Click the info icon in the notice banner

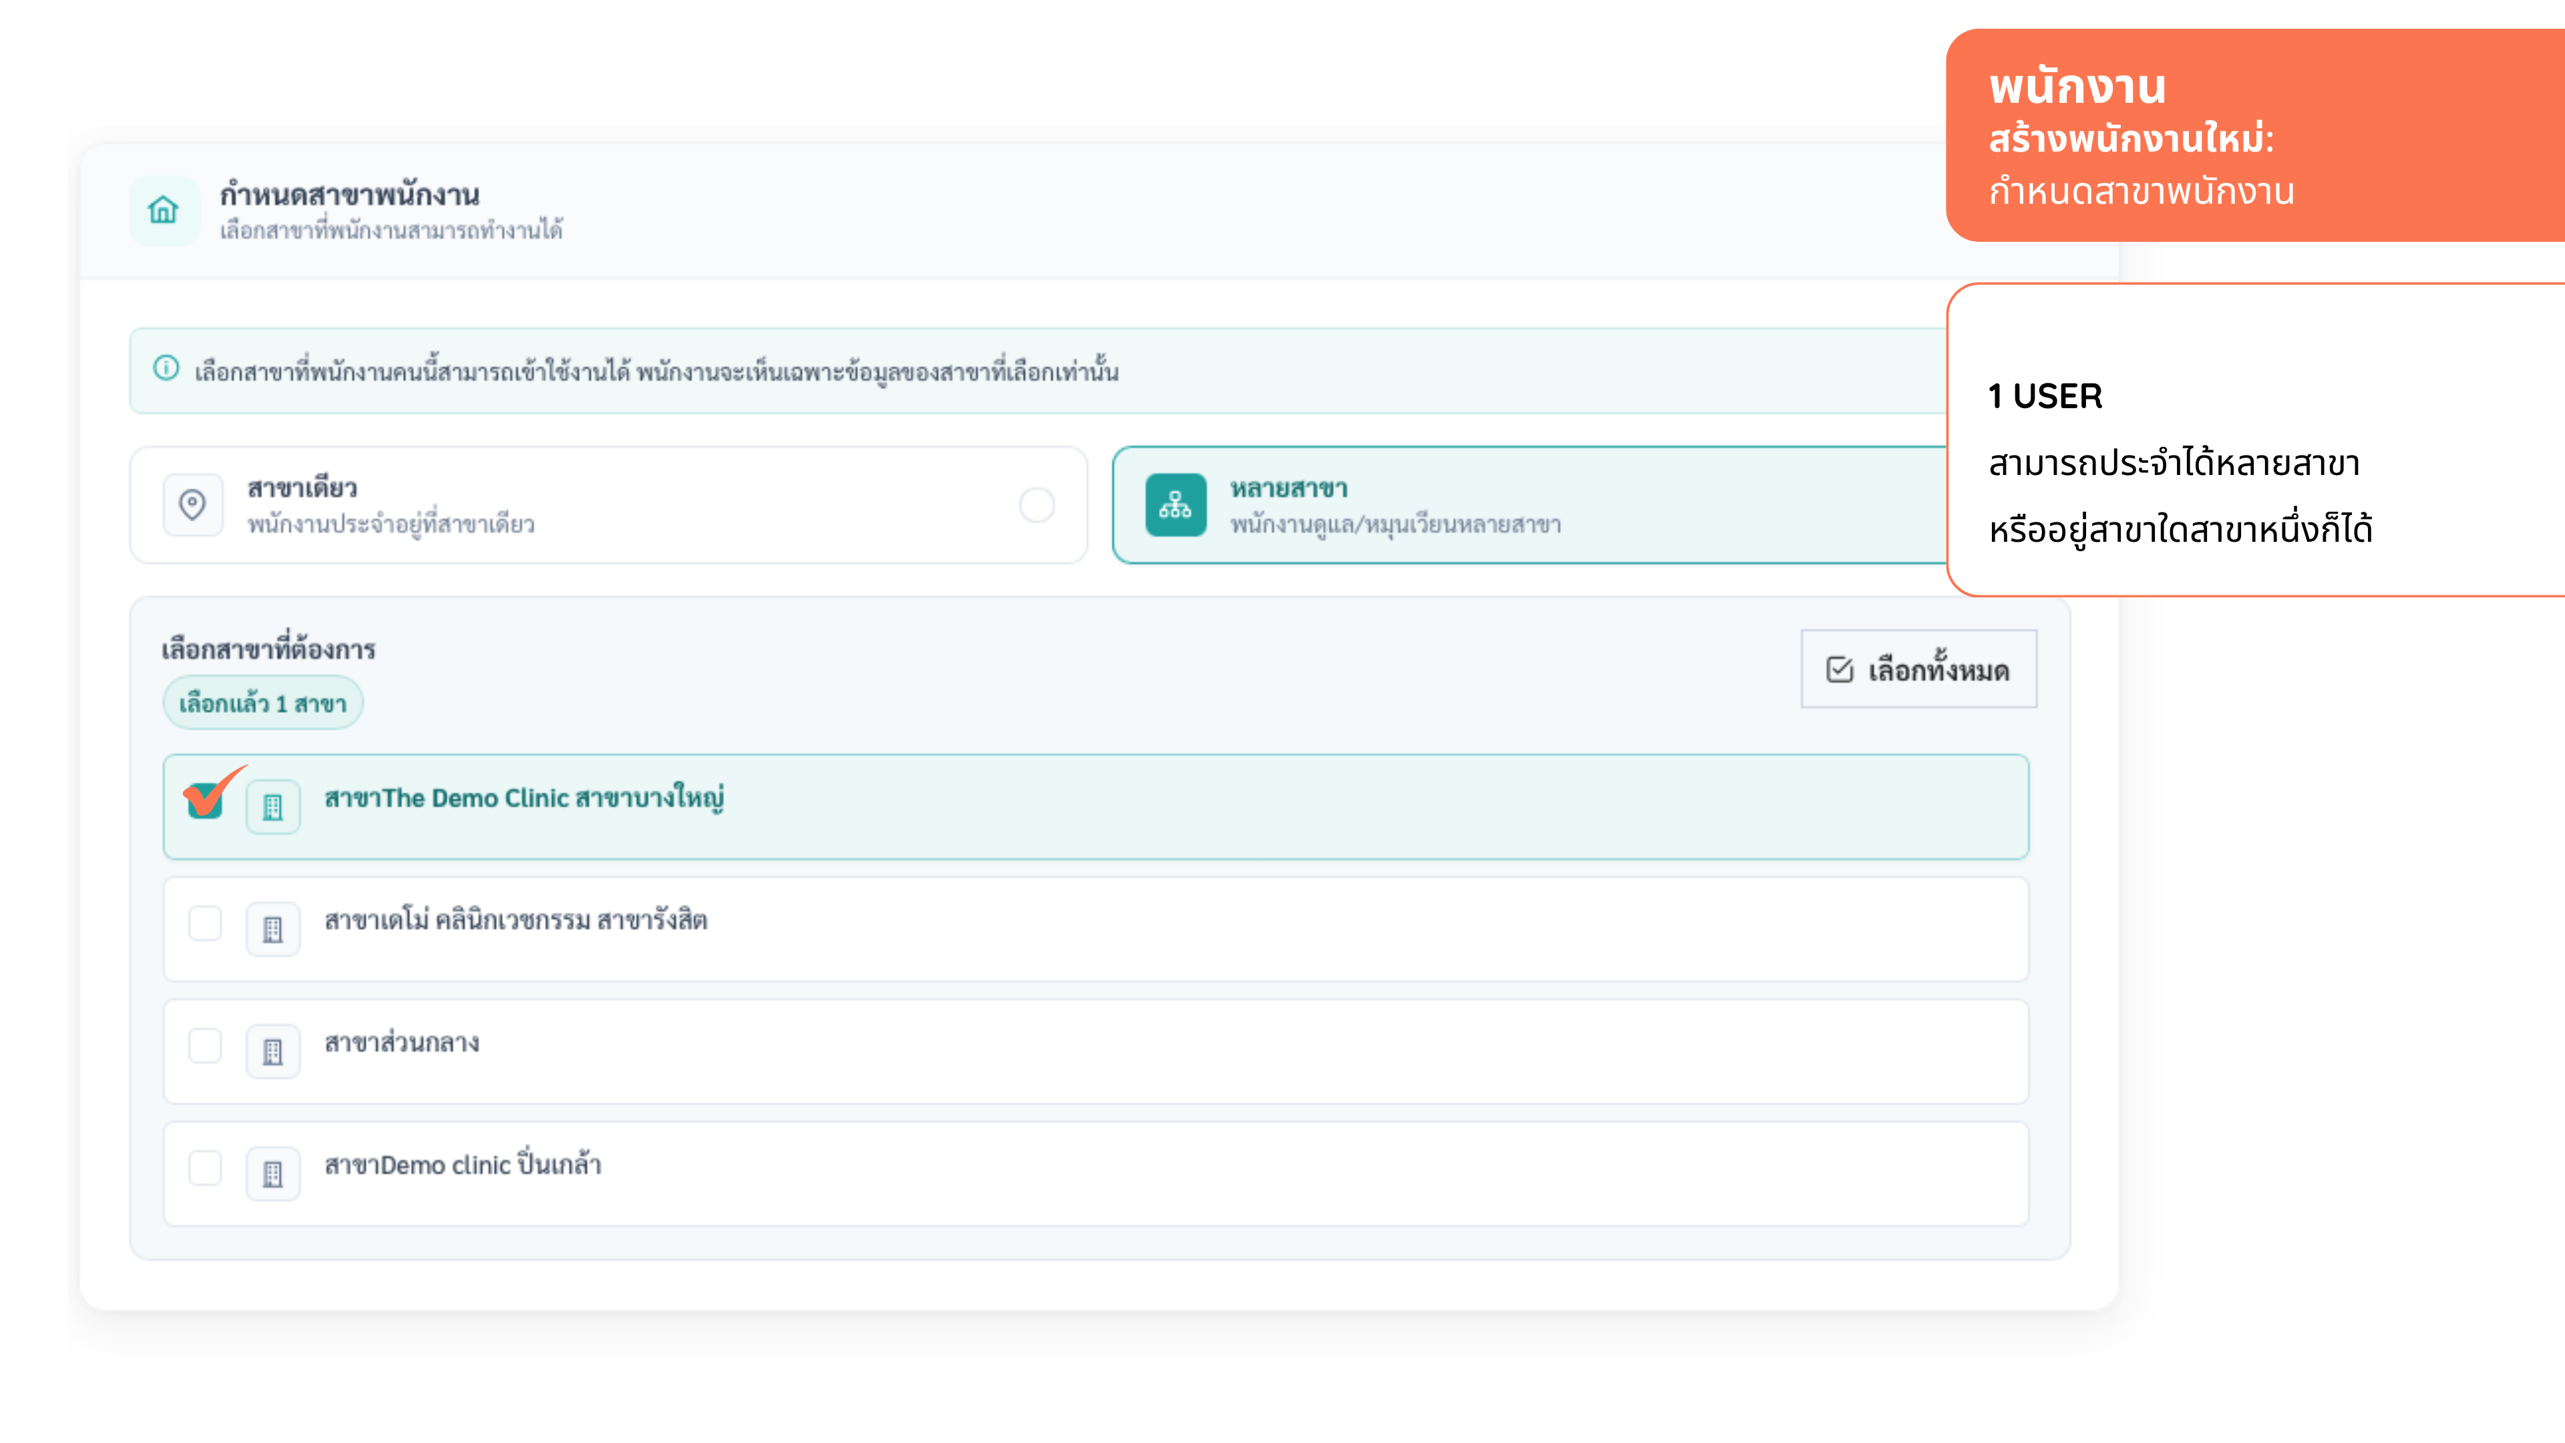click(x=166, y=369)
